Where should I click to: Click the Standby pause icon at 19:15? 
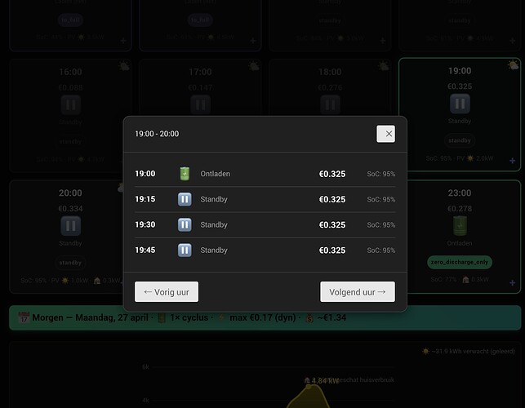[185, 199]
